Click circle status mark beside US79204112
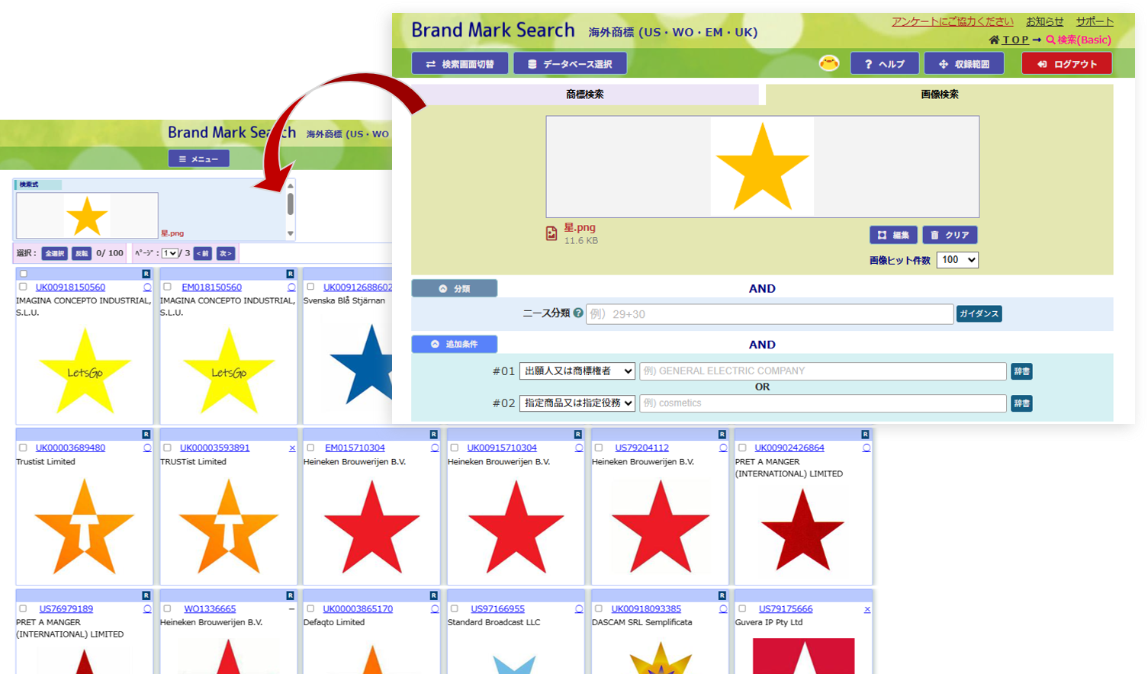Image resolution: width=1148 pixels, height=674 pixels. (723, 448)
